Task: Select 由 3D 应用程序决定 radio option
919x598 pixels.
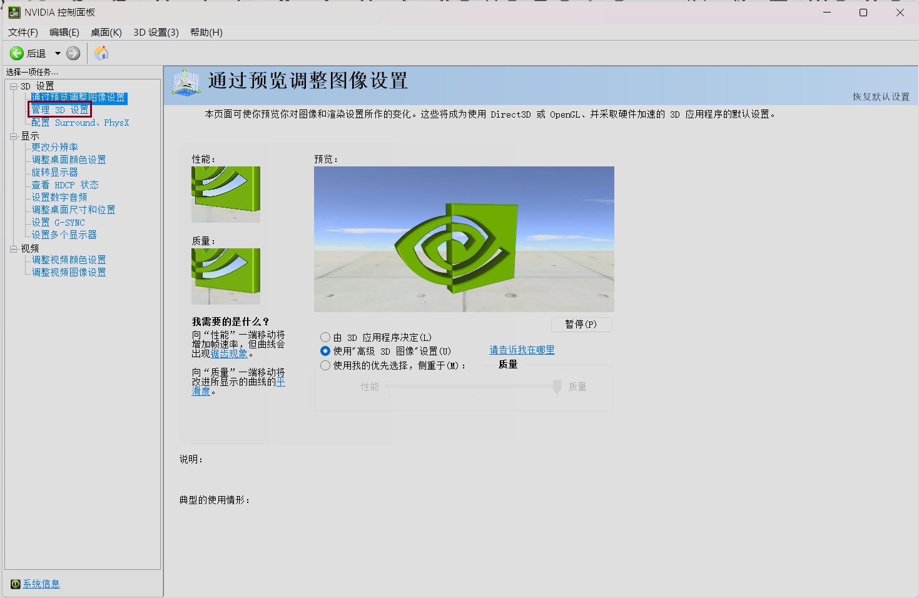Action: click(x=325, y=338)
